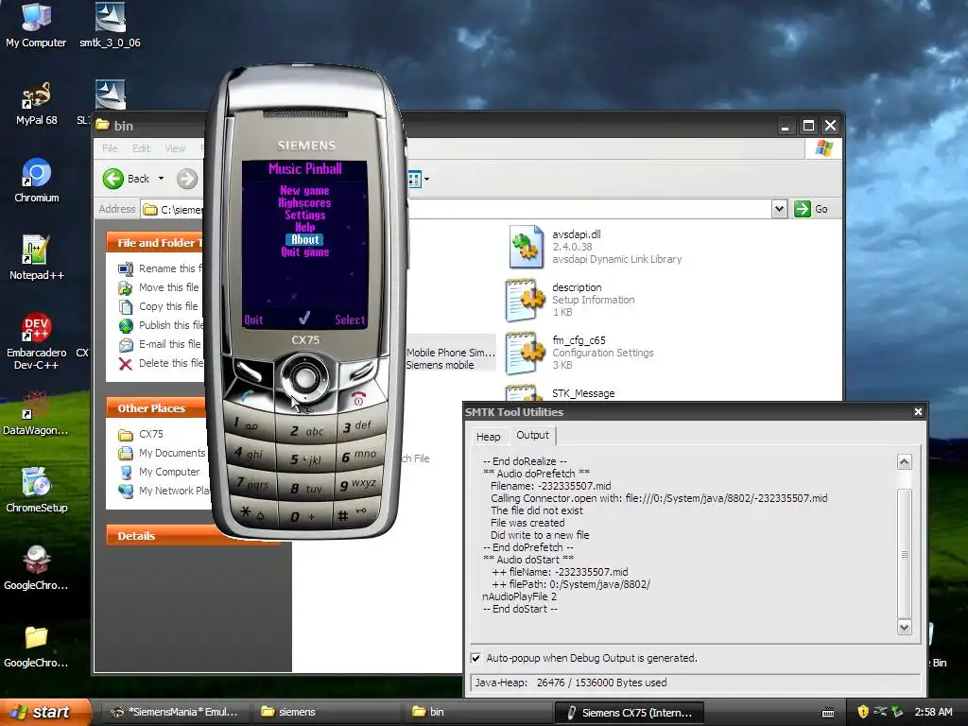Select avsdapi.dll file icon
968x726 pixels.
click(x=526, y=247)
